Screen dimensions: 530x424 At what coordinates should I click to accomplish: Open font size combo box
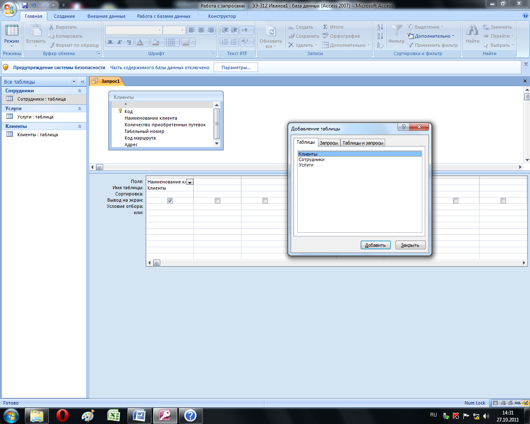pos(174,30)
